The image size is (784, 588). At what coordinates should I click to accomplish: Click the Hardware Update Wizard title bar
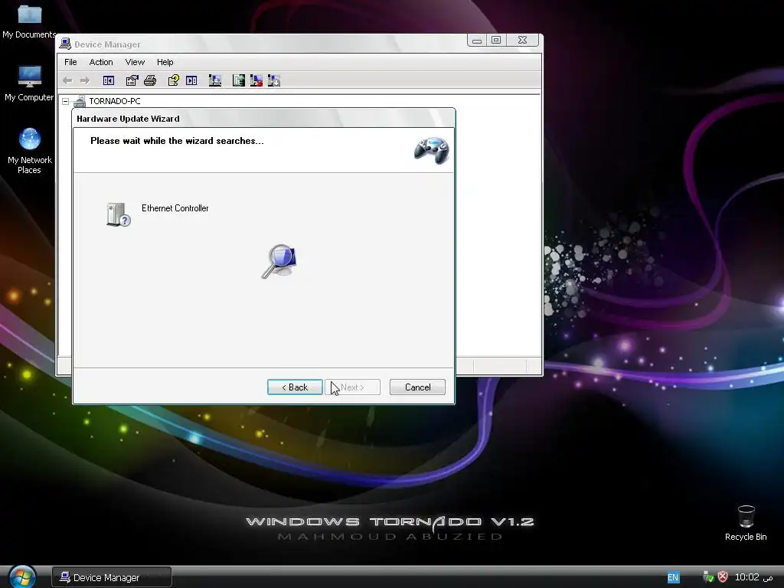pyautogui.click(x=263, y=119)
